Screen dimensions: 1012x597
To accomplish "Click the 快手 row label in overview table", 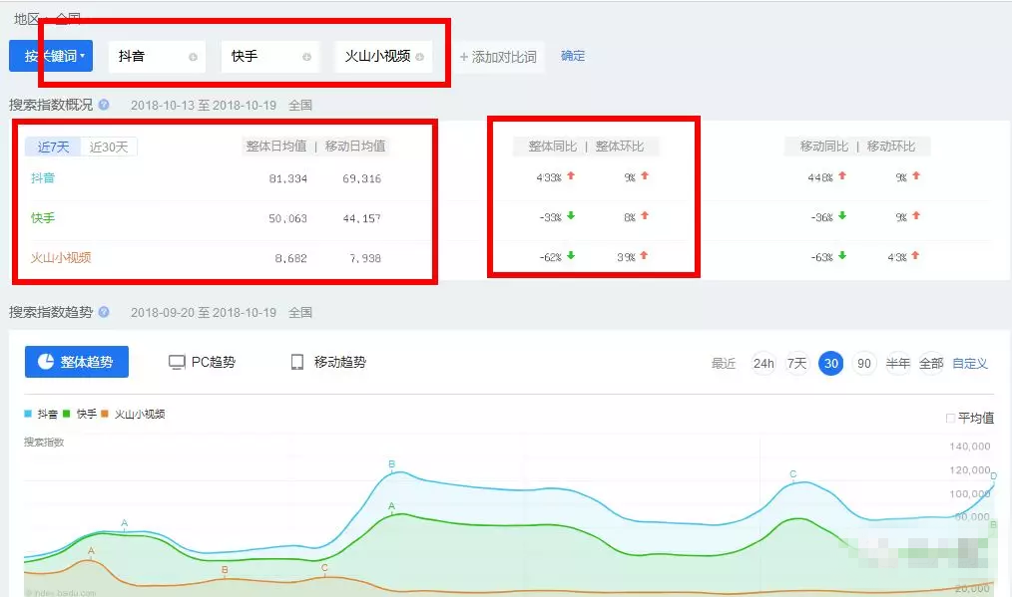I will tap(43, 218).
